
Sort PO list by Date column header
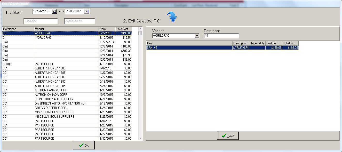tap(107, 29)
